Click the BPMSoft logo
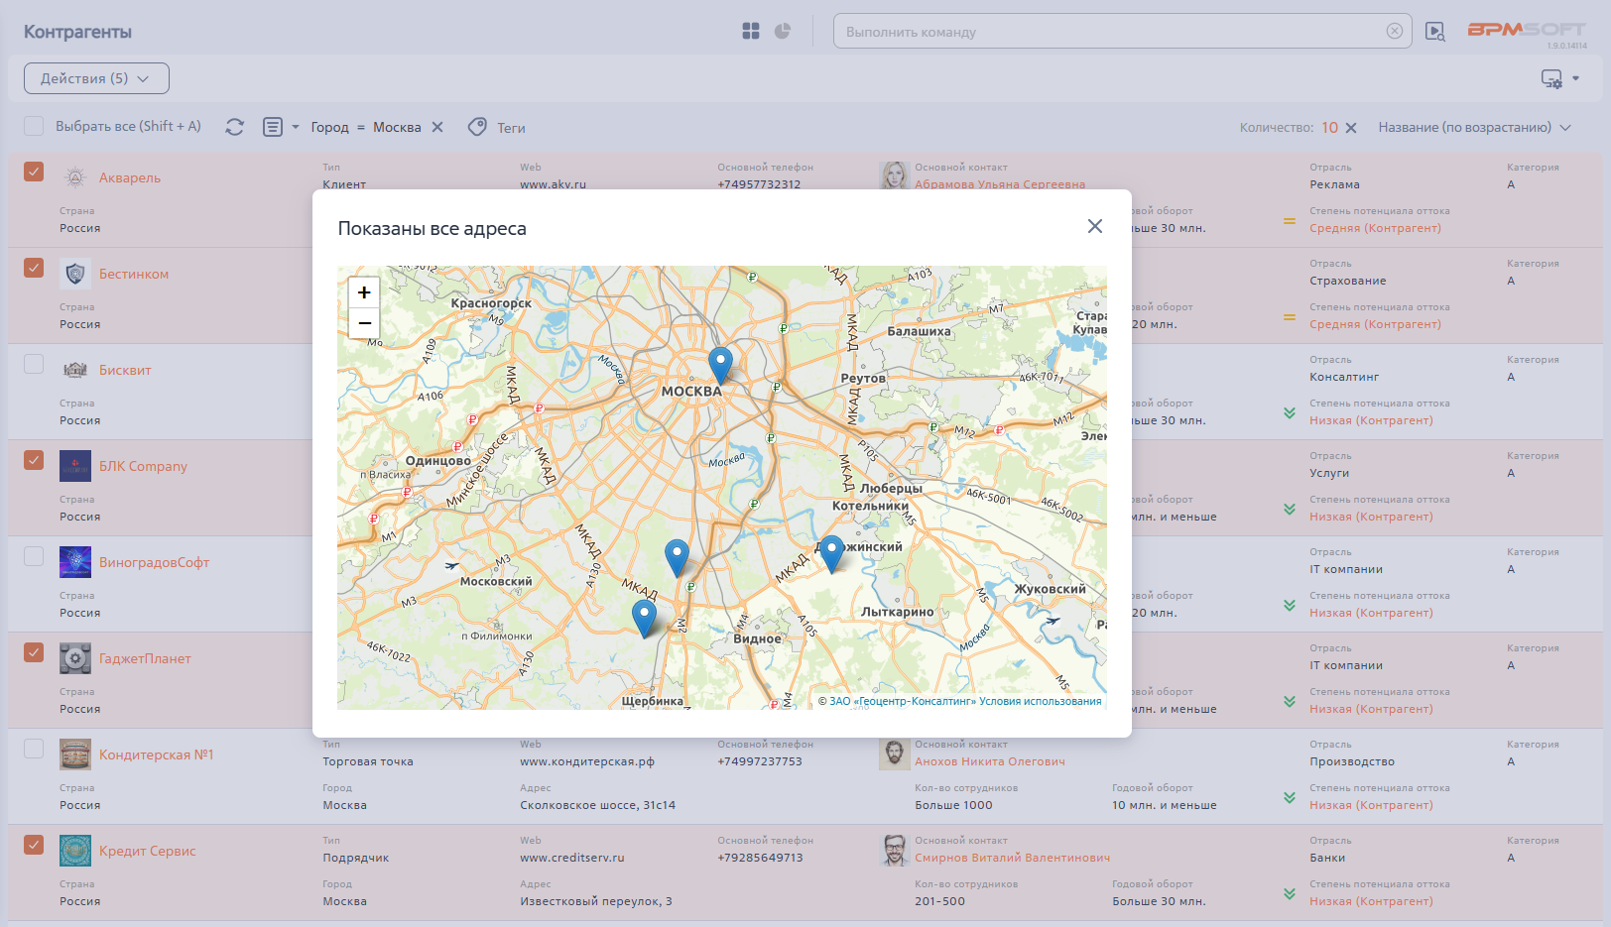 click(x=1526, y=30)
